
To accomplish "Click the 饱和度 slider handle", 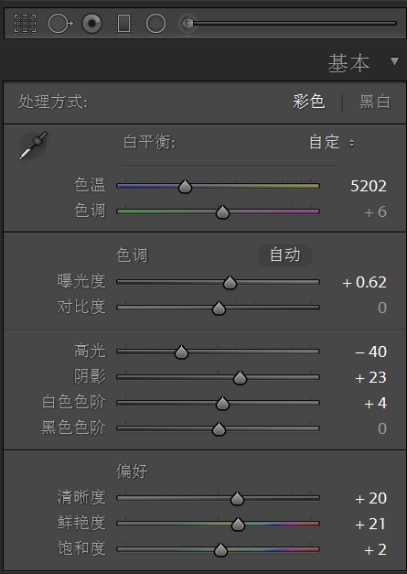I will point(220,550).
